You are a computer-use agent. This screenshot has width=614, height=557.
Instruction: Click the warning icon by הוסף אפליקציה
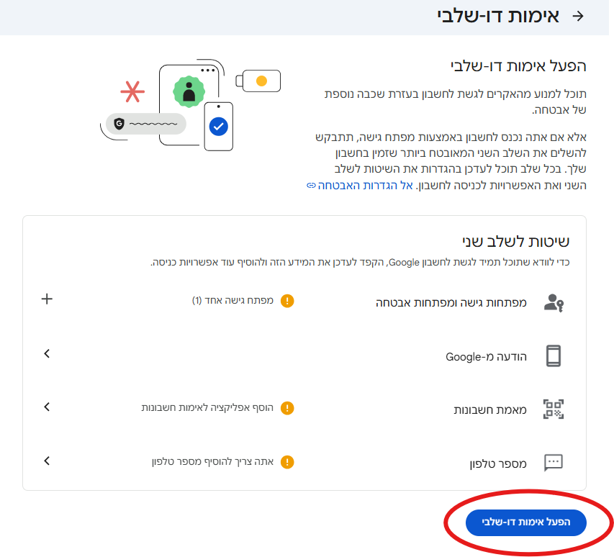[287, 408]
